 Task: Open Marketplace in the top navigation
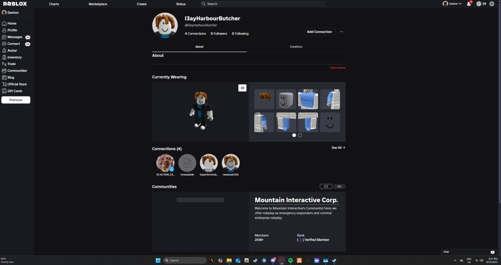tap(98, 4)
